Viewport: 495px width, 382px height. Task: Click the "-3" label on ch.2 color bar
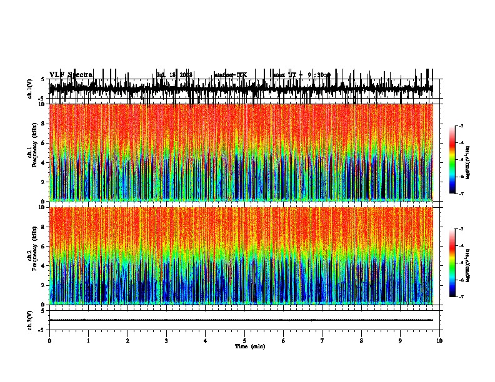461,229
